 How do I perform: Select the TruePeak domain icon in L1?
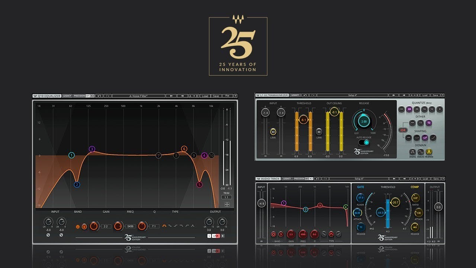click(x=429, y=152)
